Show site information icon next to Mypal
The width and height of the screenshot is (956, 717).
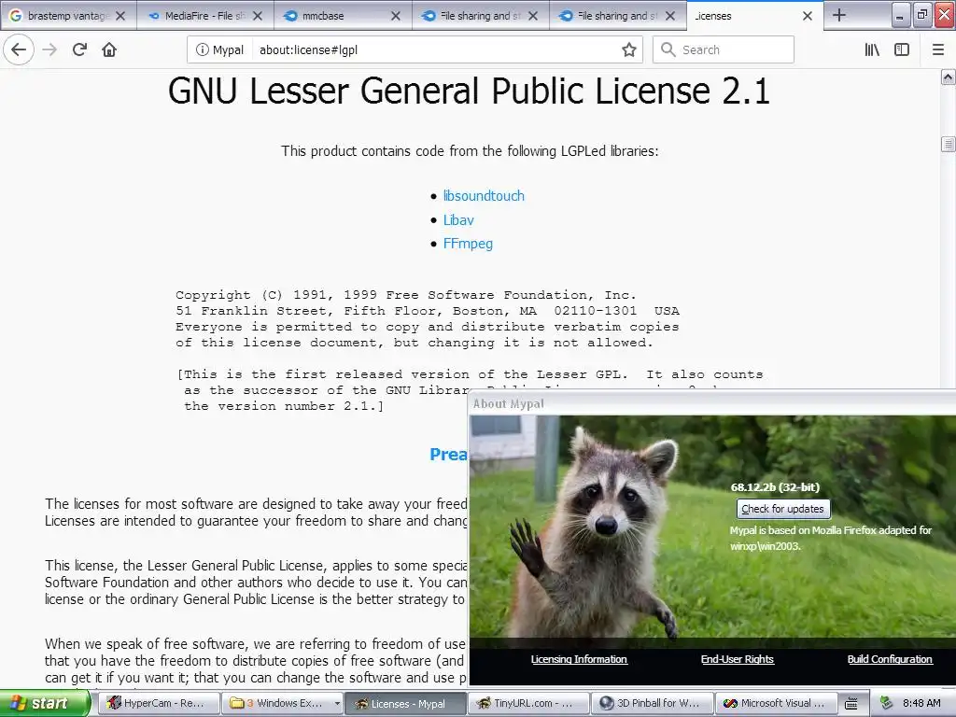[202, 50]
